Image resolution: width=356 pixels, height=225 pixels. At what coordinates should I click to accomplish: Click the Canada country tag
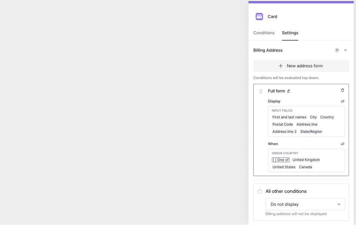tap(305, 167)
